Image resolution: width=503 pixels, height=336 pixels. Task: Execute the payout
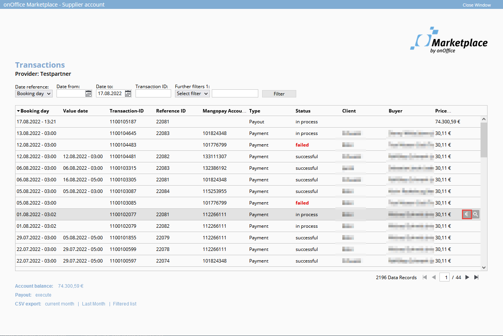(x=43, y=295)
